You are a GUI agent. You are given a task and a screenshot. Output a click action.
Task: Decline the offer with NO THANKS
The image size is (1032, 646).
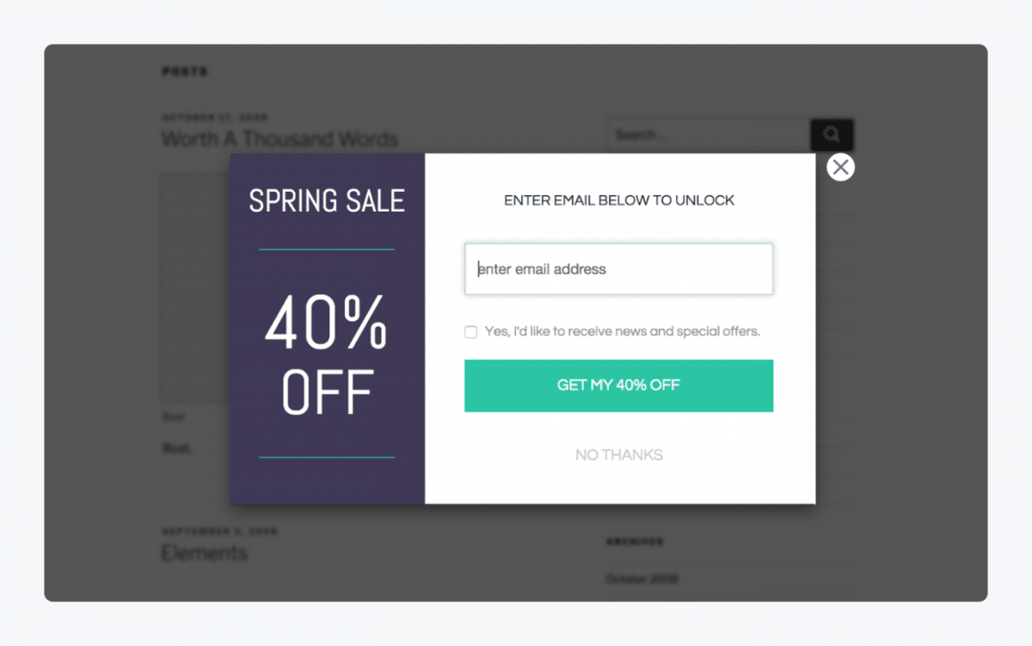click(x=618, y=455)
